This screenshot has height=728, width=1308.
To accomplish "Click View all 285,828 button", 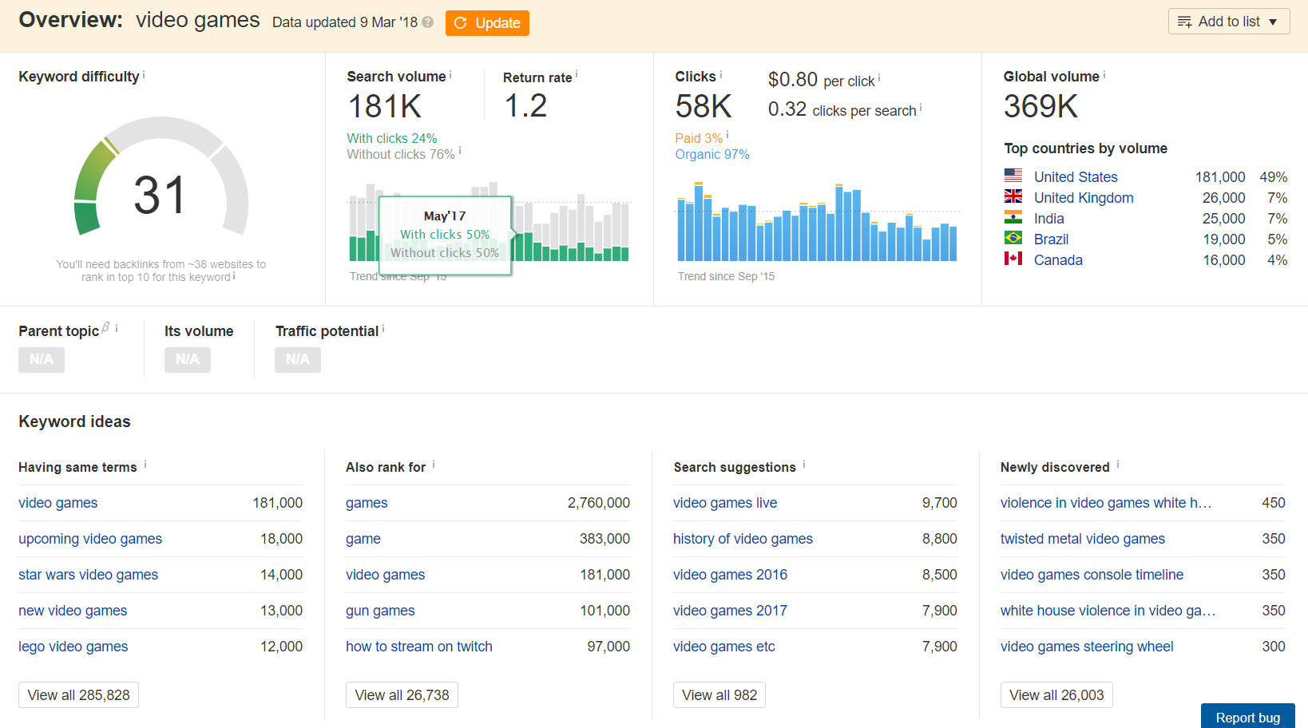I will click(x=79, y=694).
